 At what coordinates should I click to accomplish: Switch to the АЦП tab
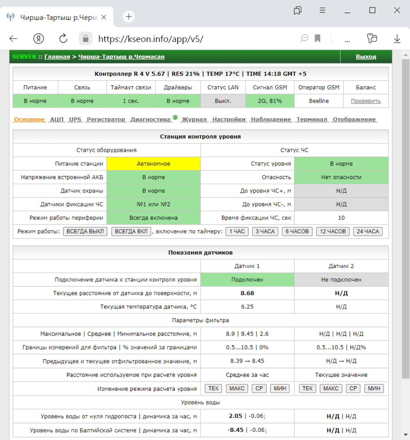click(57, 119)
